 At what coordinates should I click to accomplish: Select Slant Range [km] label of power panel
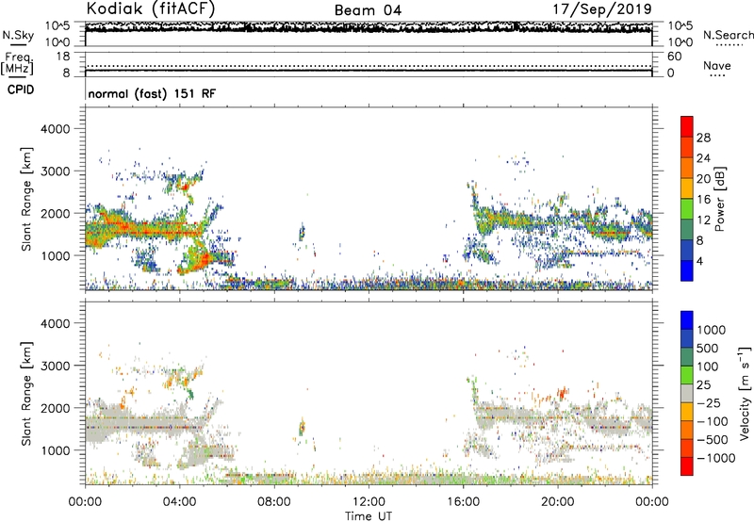(26, 199)
